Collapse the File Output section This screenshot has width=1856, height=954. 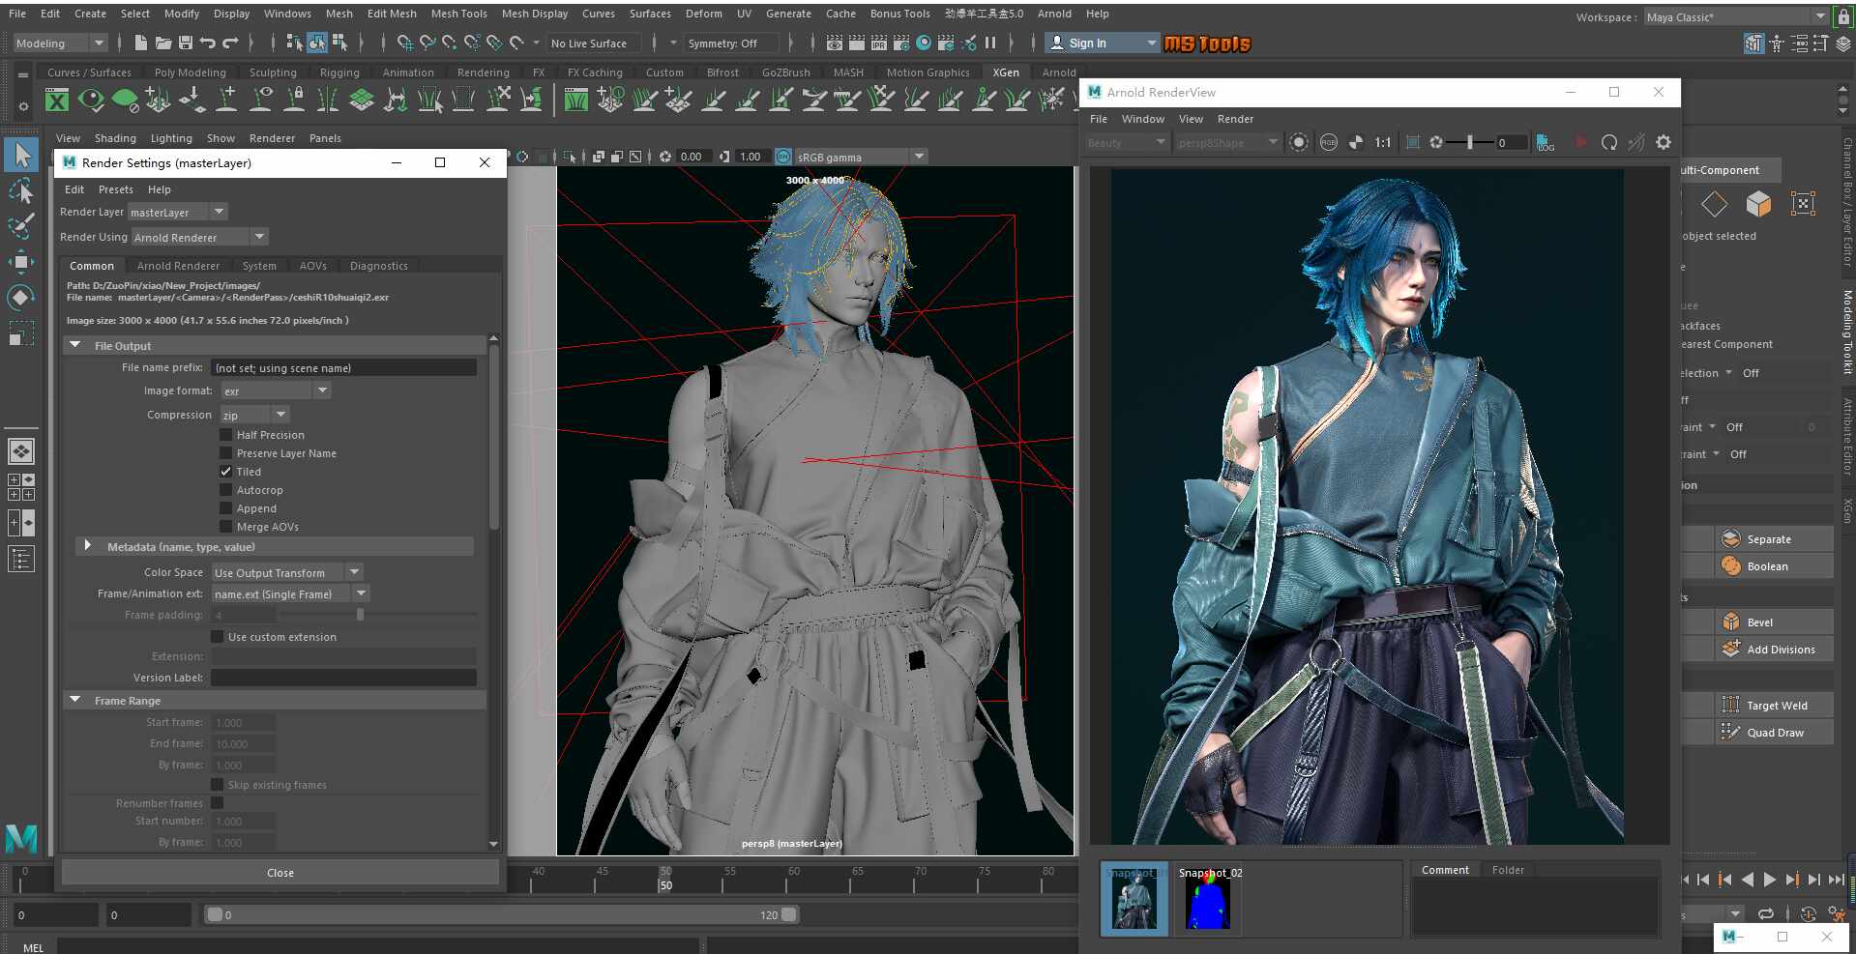click(x=74, y=345)
